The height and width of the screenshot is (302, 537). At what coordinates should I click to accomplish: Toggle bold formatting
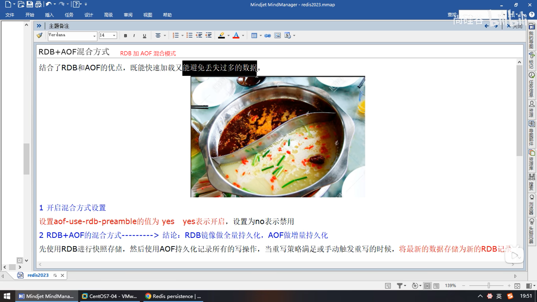(125, 36)
